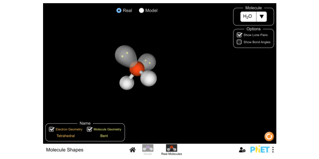Open the PhET logo menu
This screenshot has width=319, height=159.
coord(260,150)
